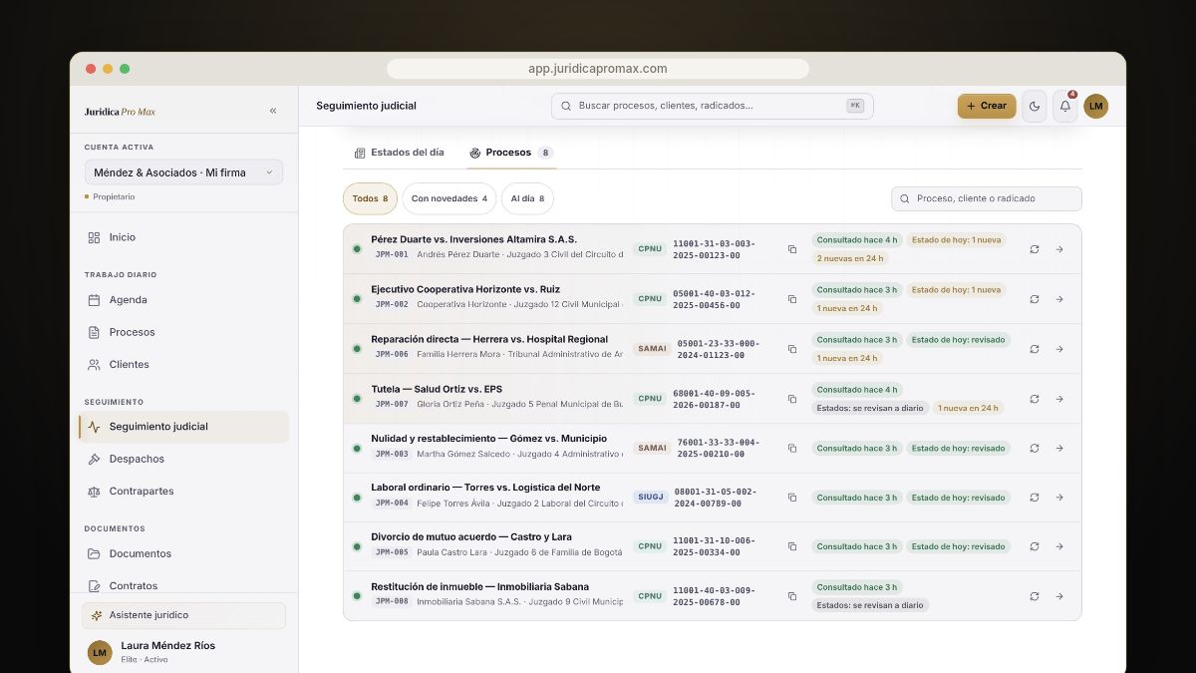
Task: Focus the global search field Buscar procesos
Action: click(x=712, y=106)
